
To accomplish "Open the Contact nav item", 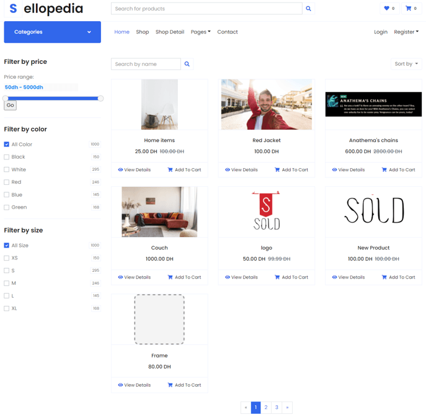I will (x=228, y=32).
